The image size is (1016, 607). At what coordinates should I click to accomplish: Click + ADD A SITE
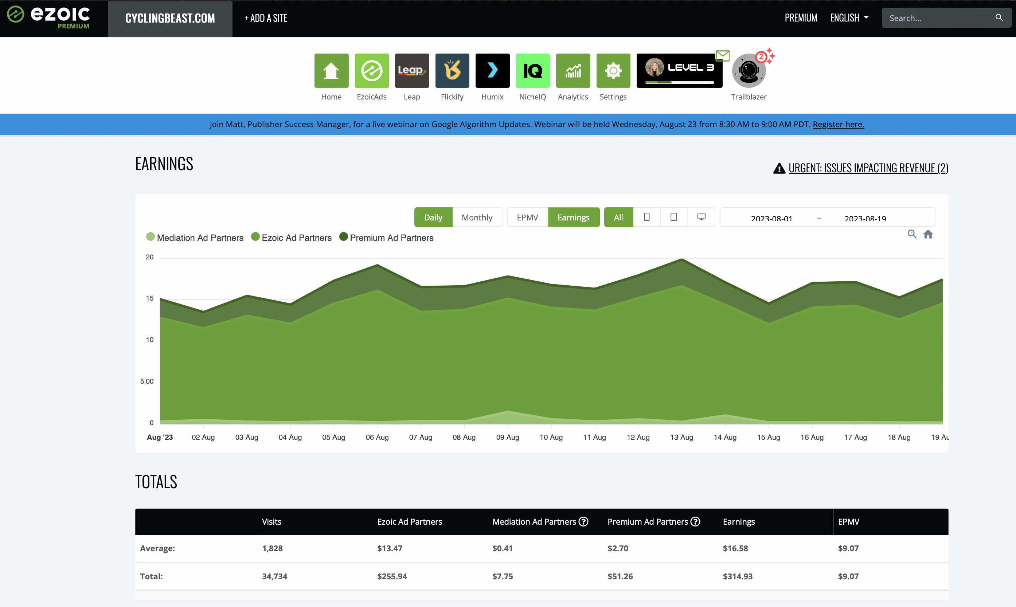pos(266,18)
